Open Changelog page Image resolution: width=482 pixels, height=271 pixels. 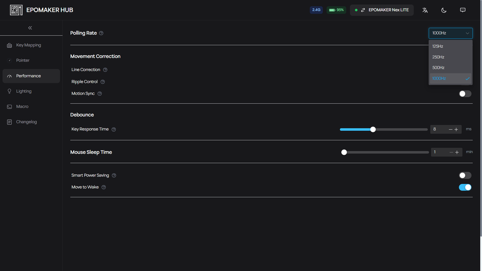(31, 122)
